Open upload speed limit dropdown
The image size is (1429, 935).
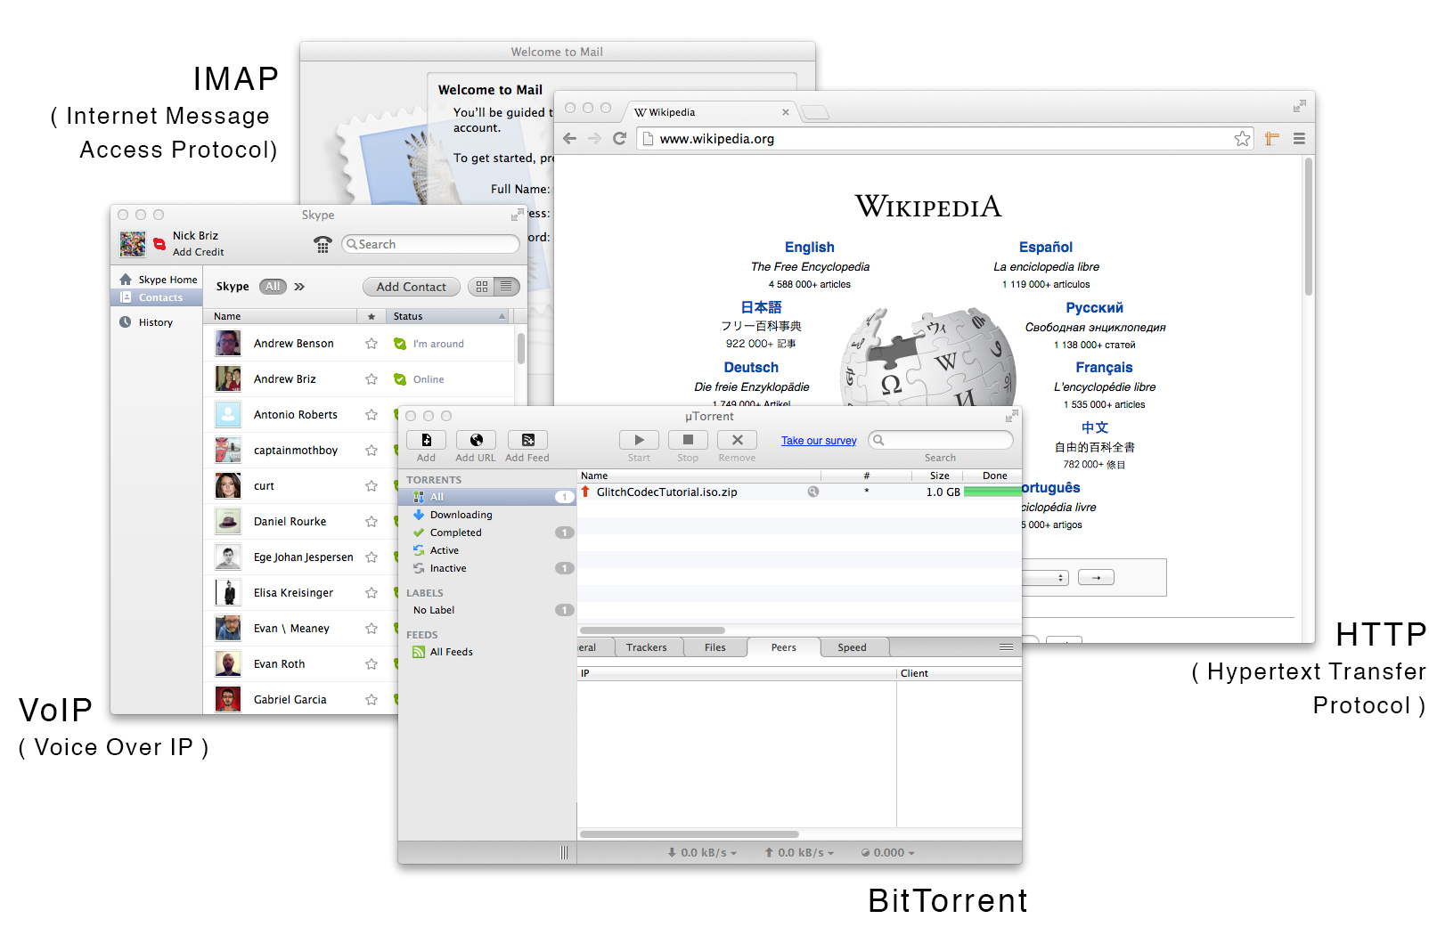[x=800, y=852]
